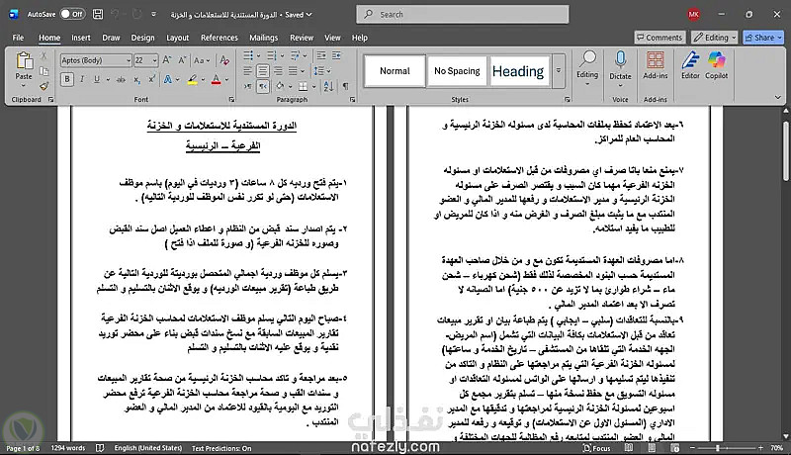Switch to Web Layout view in status bar

pyautogui.click(x=675, y=447)
